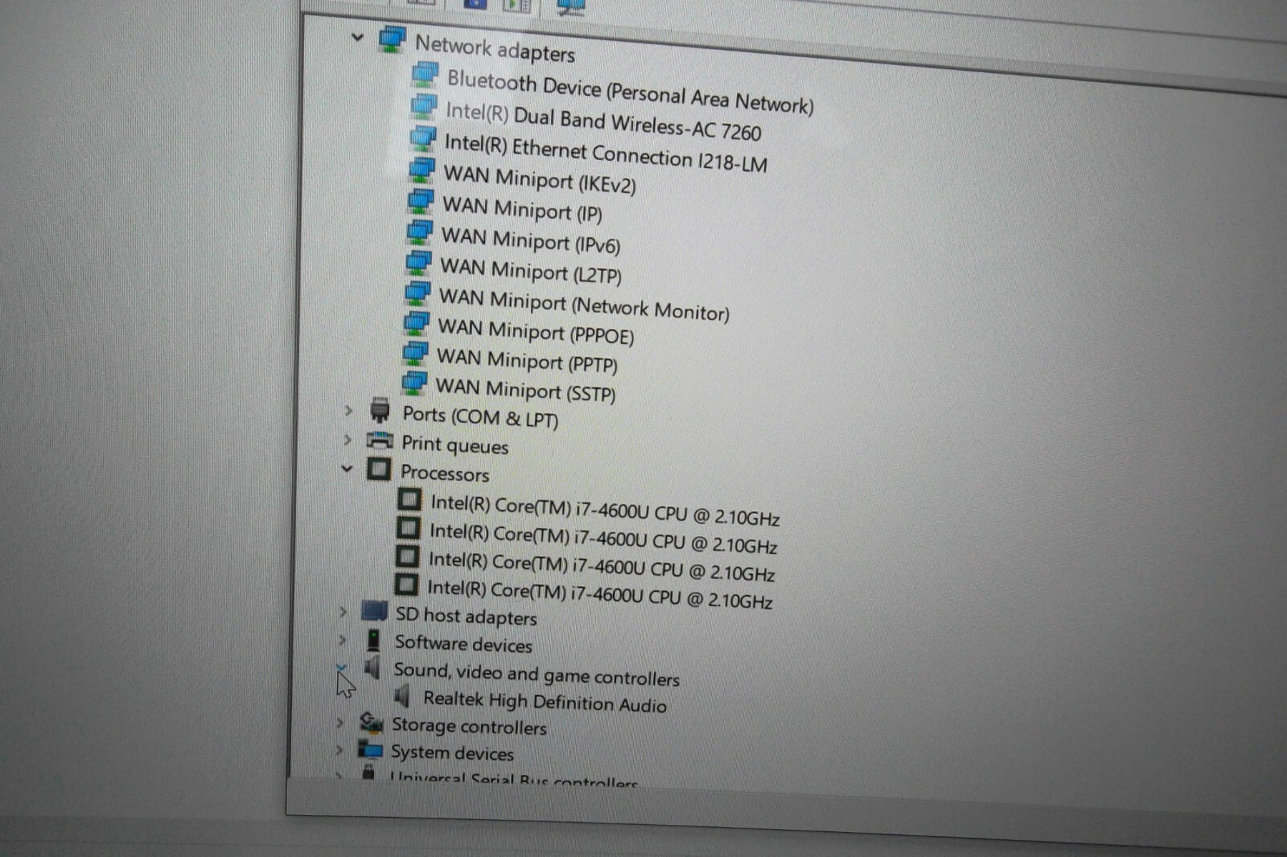This screenshot has width=1287, height=857.
Task: Click the WAN Miniport (L2TP) icon
Action: (418, 262)
